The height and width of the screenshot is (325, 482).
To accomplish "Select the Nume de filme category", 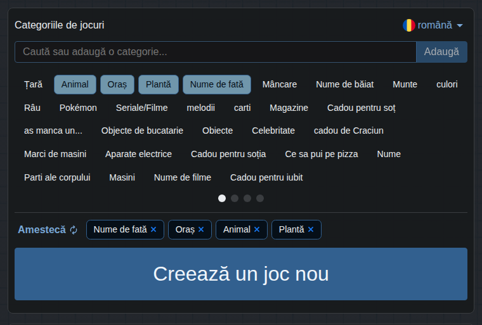I will [183, 177].
